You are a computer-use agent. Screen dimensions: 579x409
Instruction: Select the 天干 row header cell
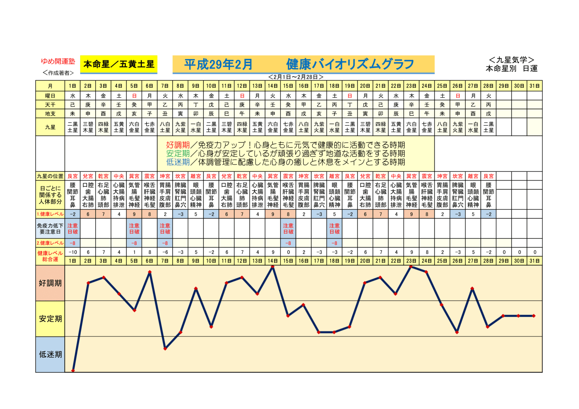point(50,105)
